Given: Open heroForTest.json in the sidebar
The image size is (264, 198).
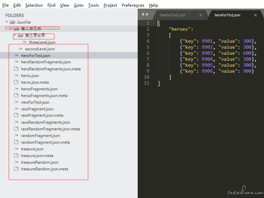Looking at the screenshot, I should coord(35,56).
